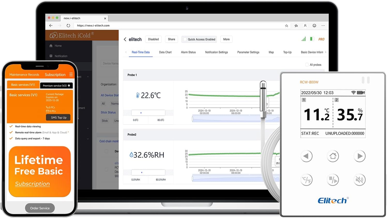Image resolution: width=387 pixels, height=218 pixels.
Task: Open the Alarm Status tab
Action: [188, 52]
